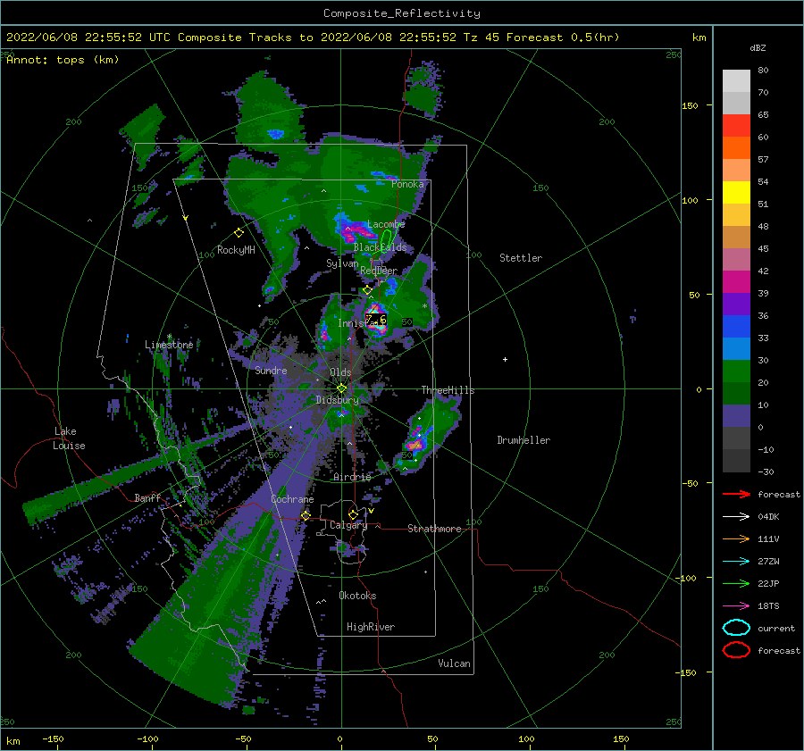Select the blue 33-36 dBZ color swatch
804x751 pixels.
(736, 326)
